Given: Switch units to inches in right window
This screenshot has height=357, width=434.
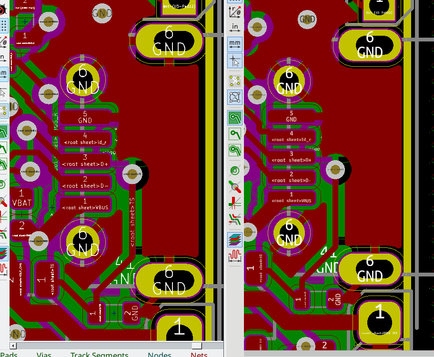Looking at the screenshot, I should pyautogui.click(x=235, y=28).
